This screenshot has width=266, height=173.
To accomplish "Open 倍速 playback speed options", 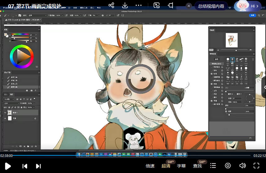I will coord(150,166).
